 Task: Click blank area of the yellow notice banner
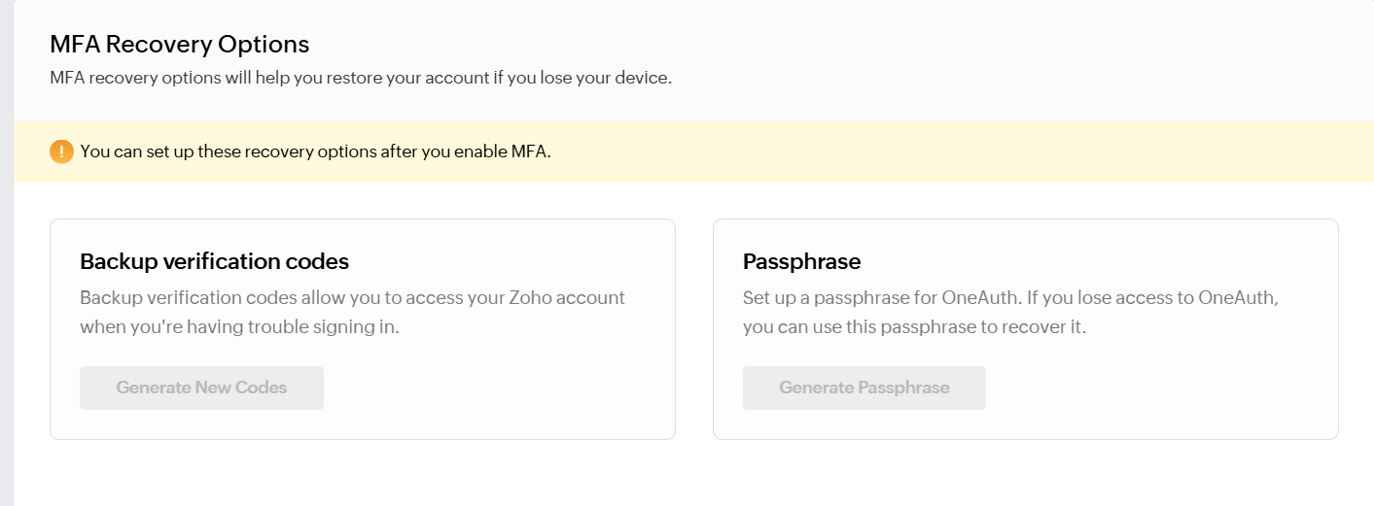[972, 152]
